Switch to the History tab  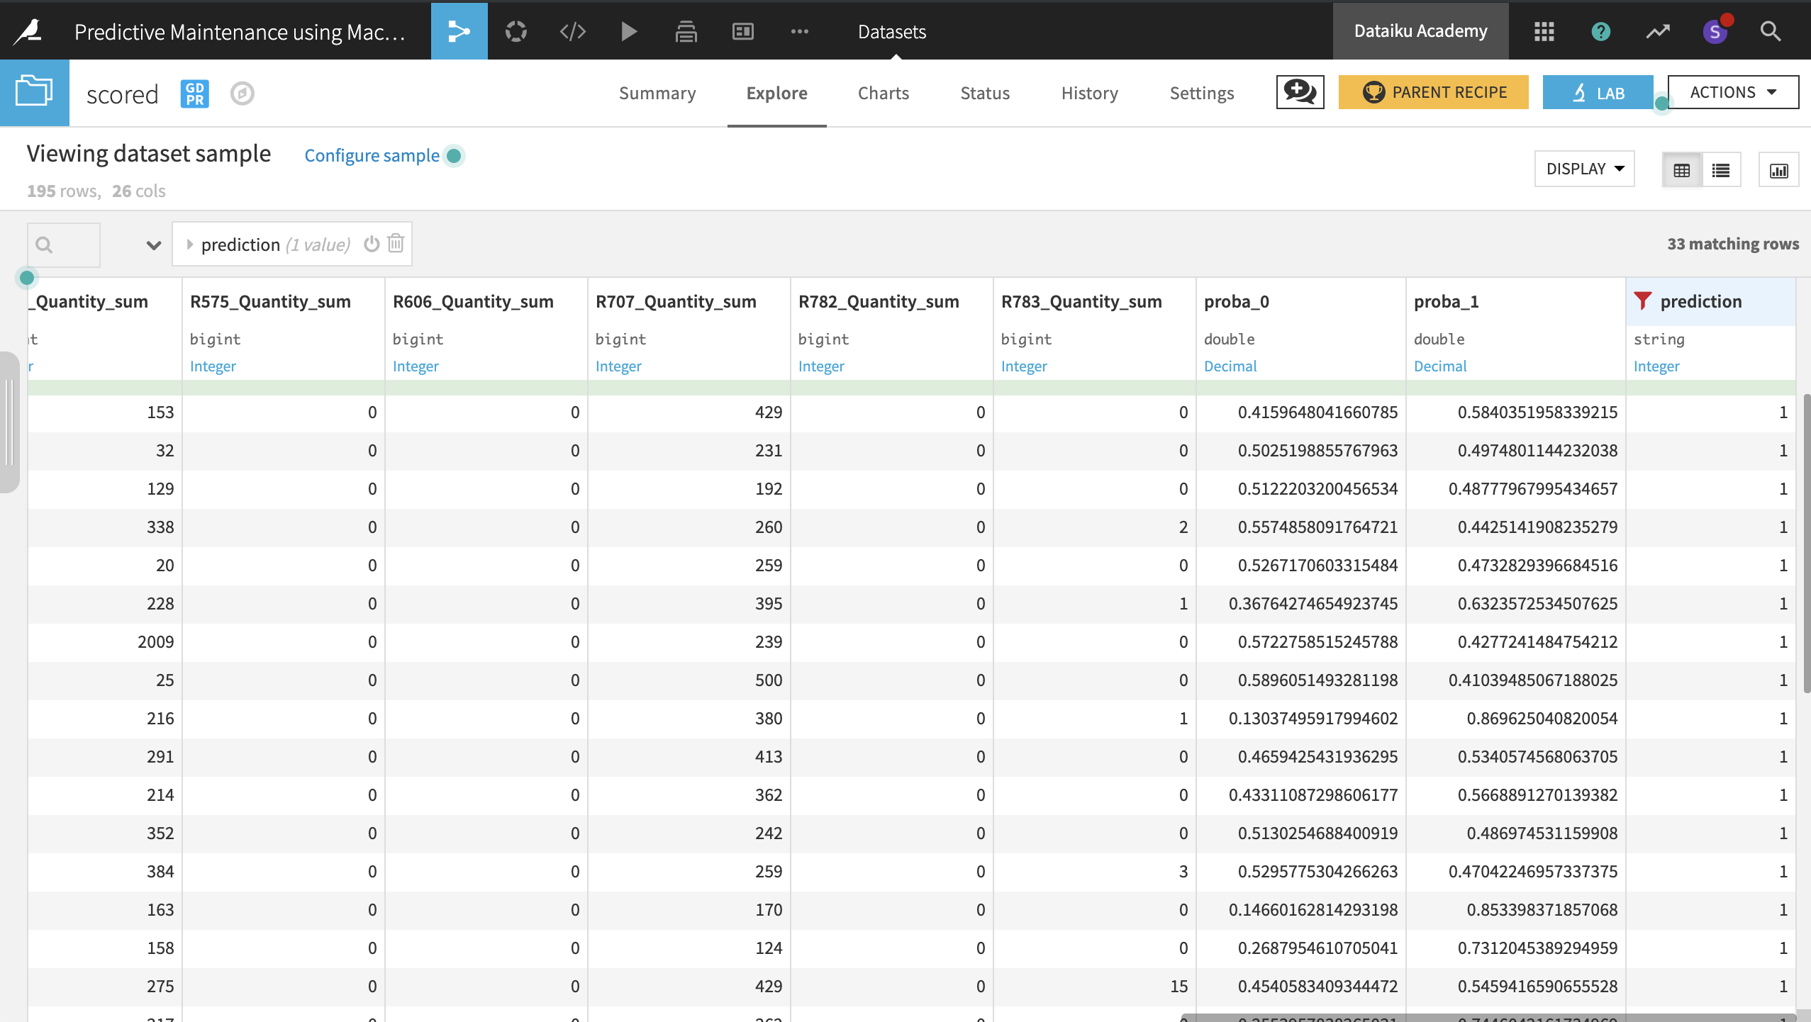(1089, 93)
